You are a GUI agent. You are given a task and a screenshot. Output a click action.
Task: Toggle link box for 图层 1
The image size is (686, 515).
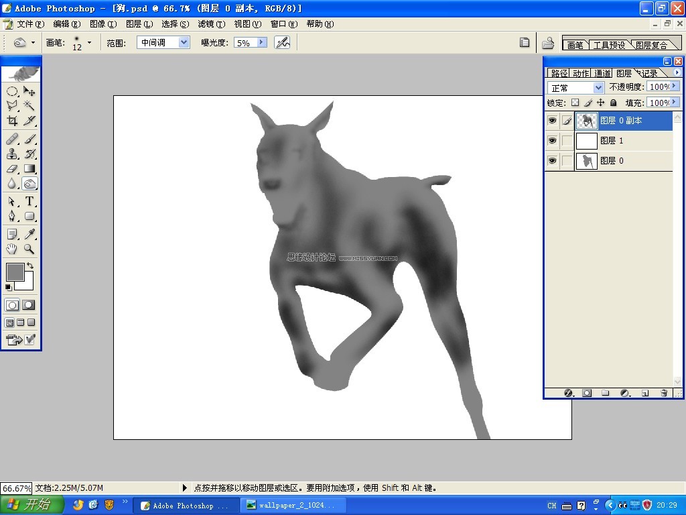(x=567, y=141)
